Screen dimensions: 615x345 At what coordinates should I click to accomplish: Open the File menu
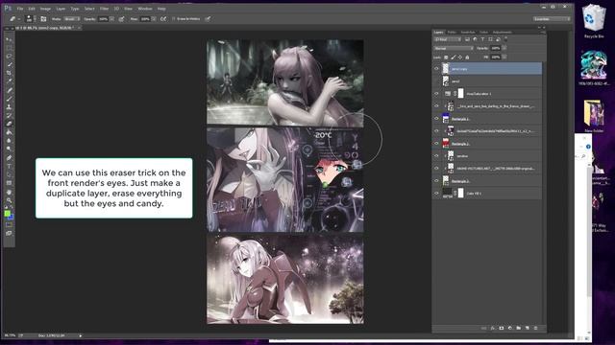20,9
